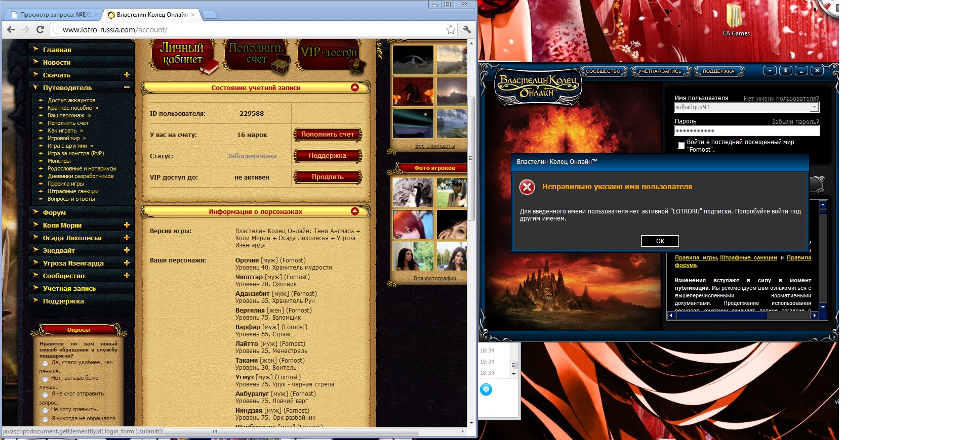Click 'Нет имени пользователя?' link
Screen dimensions: 964x440
(781, 99)
